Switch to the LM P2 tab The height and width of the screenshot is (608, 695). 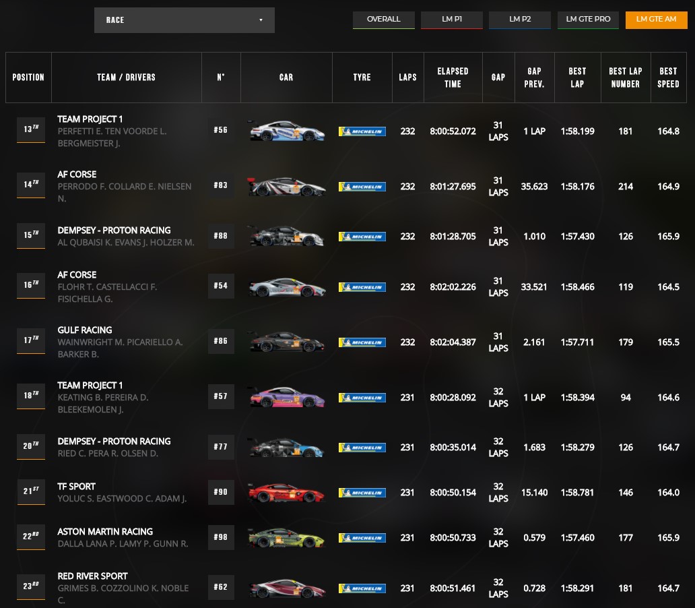(x=520, y=20)
